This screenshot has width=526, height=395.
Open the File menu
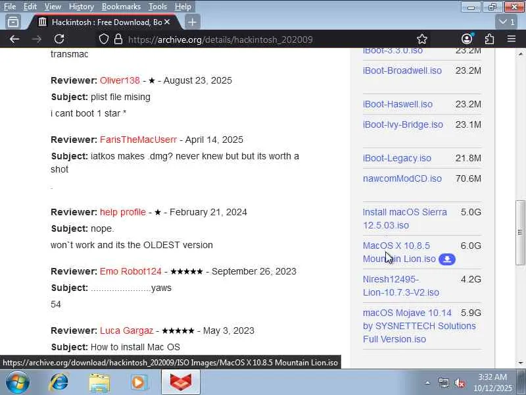(10, 7)
